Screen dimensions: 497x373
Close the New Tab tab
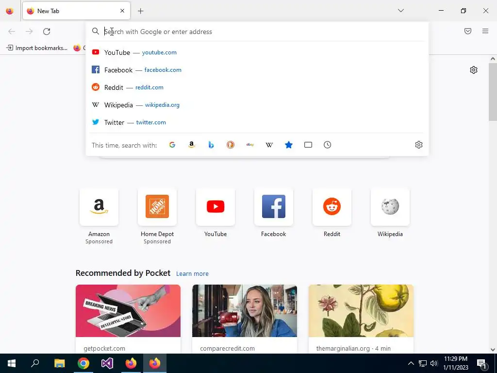pyautogui.click(x=122, y=11)
